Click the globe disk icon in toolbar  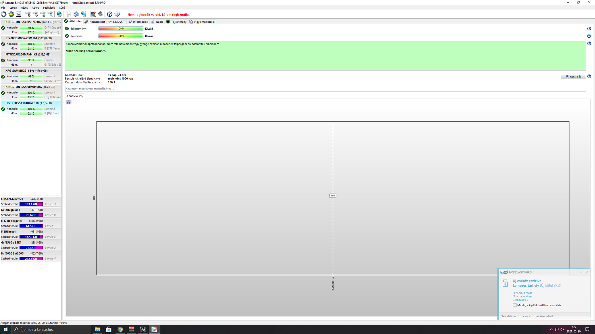pyautogui.click(x=59, y=14)
